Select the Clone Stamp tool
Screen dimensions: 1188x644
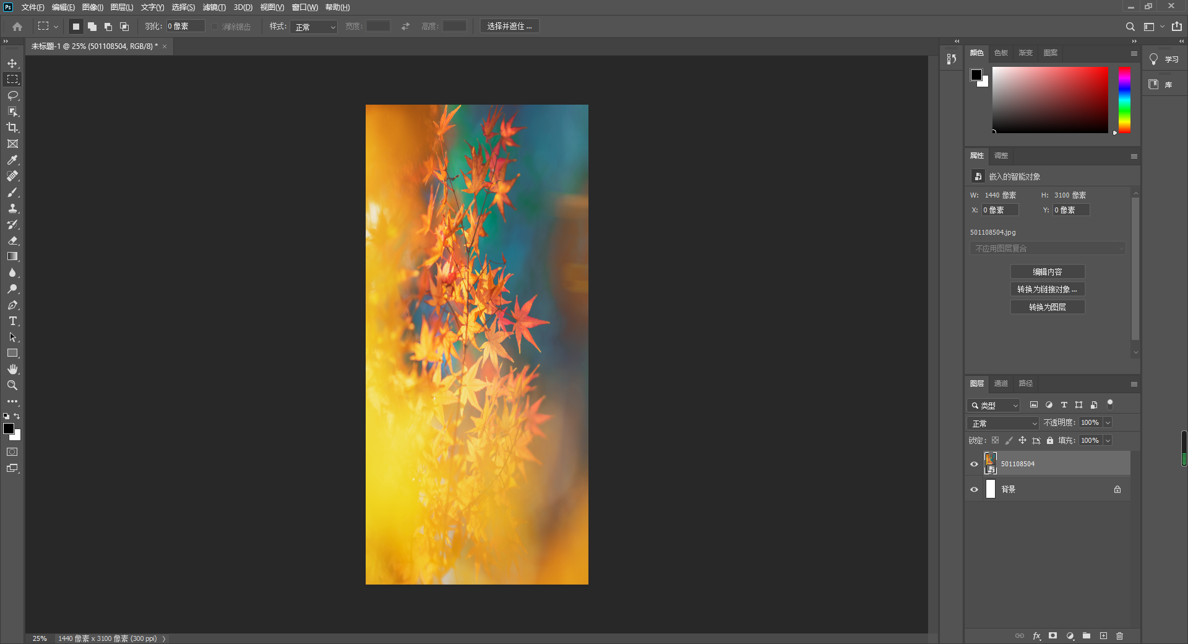tap(12, 208)
